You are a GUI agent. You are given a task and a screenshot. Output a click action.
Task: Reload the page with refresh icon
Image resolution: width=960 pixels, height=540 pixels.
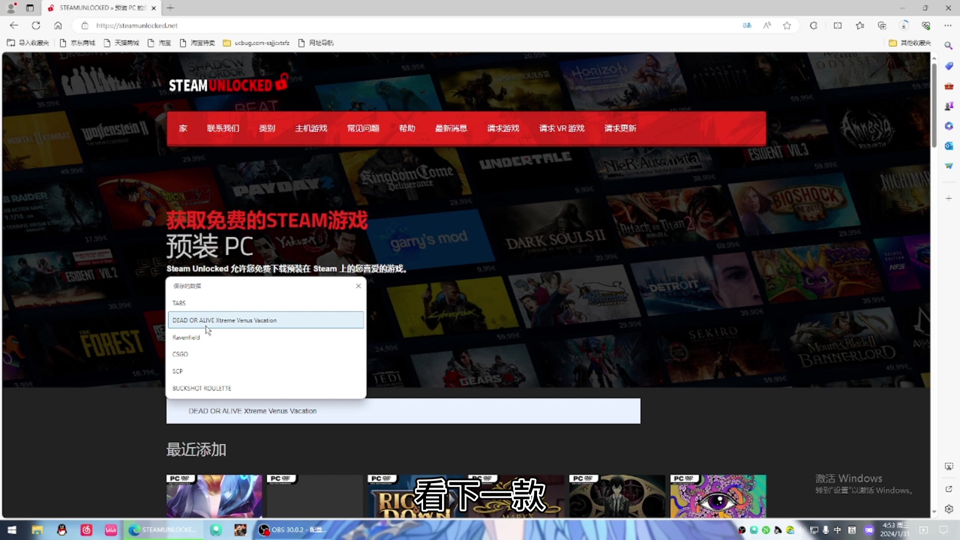coord(36,25)
